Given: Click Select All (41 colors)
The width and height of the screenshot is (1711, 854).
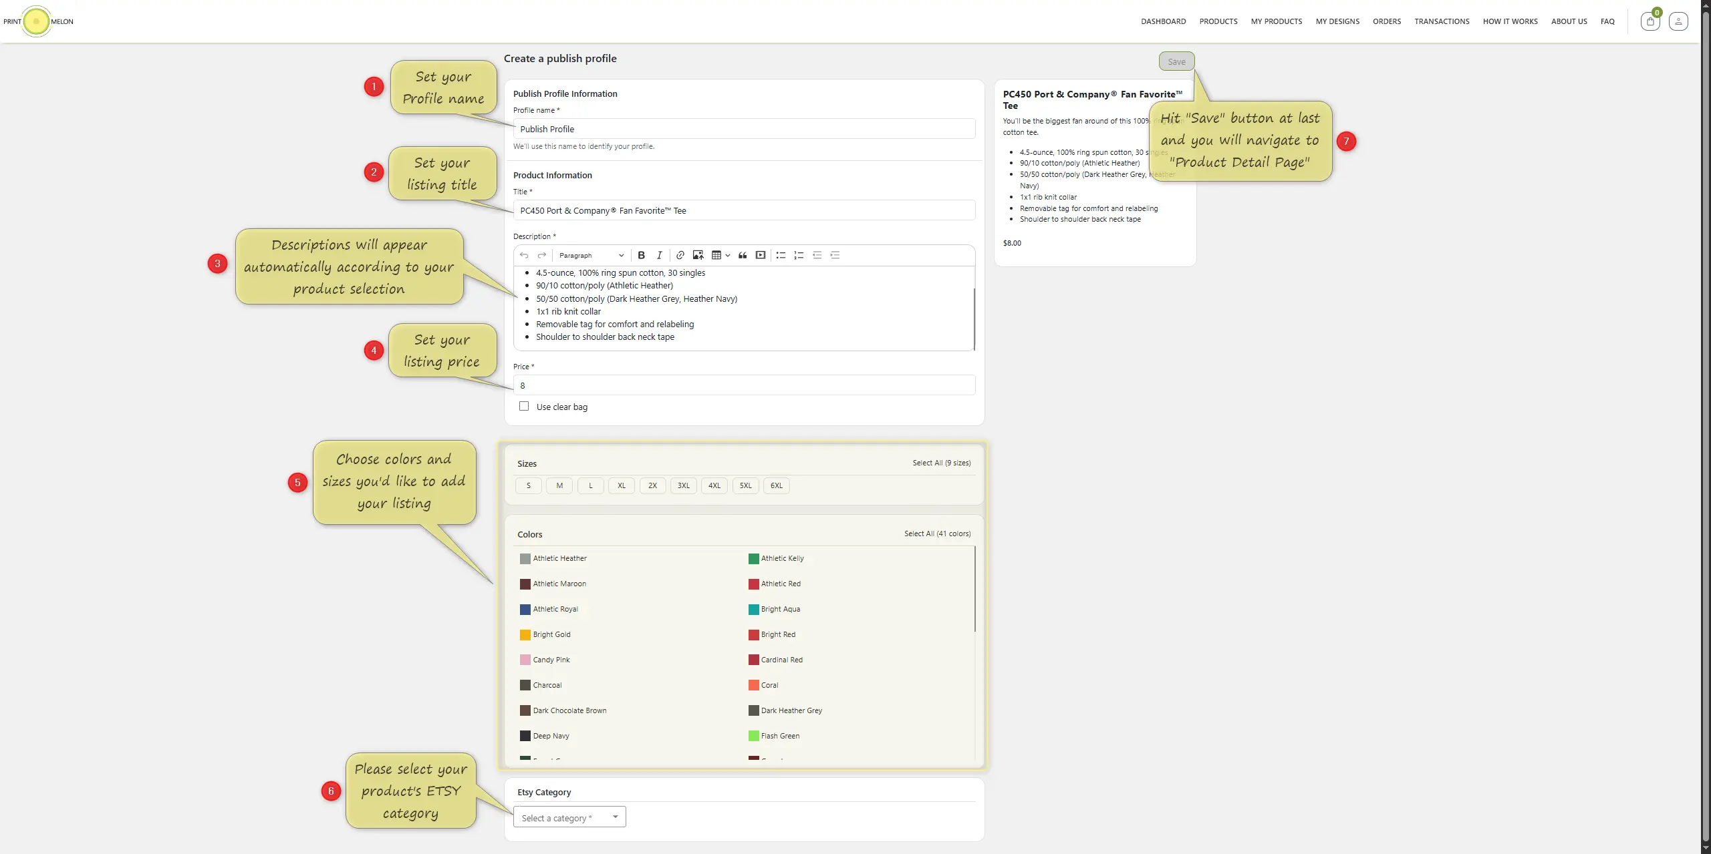Looking at the screenshot, I should pos(938,533).
